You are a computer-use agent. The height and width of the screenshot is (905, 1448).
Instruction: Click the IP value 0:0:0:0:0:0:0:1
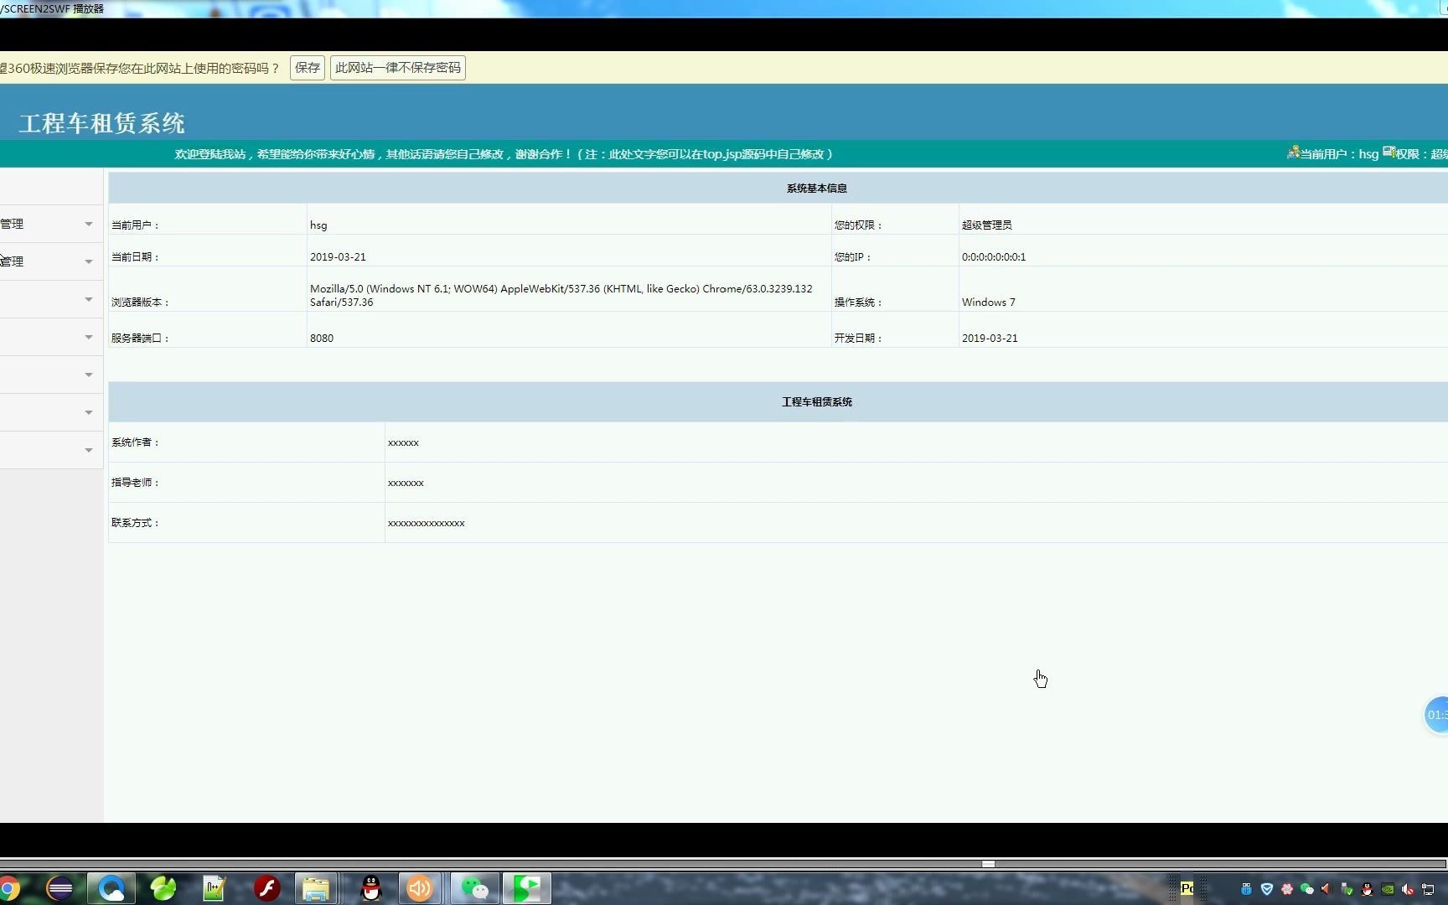993,257
